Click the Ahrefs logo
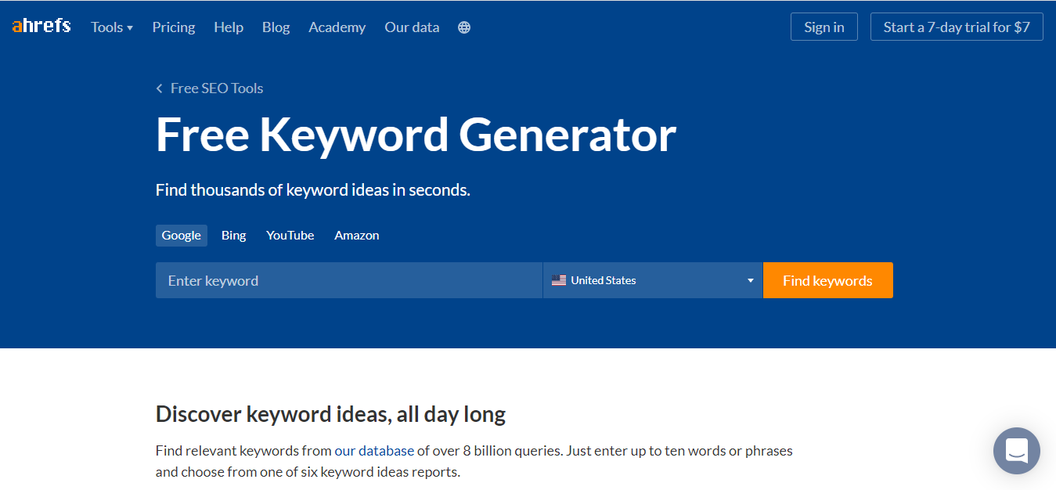1056x490 pixels. click(41, 27)
